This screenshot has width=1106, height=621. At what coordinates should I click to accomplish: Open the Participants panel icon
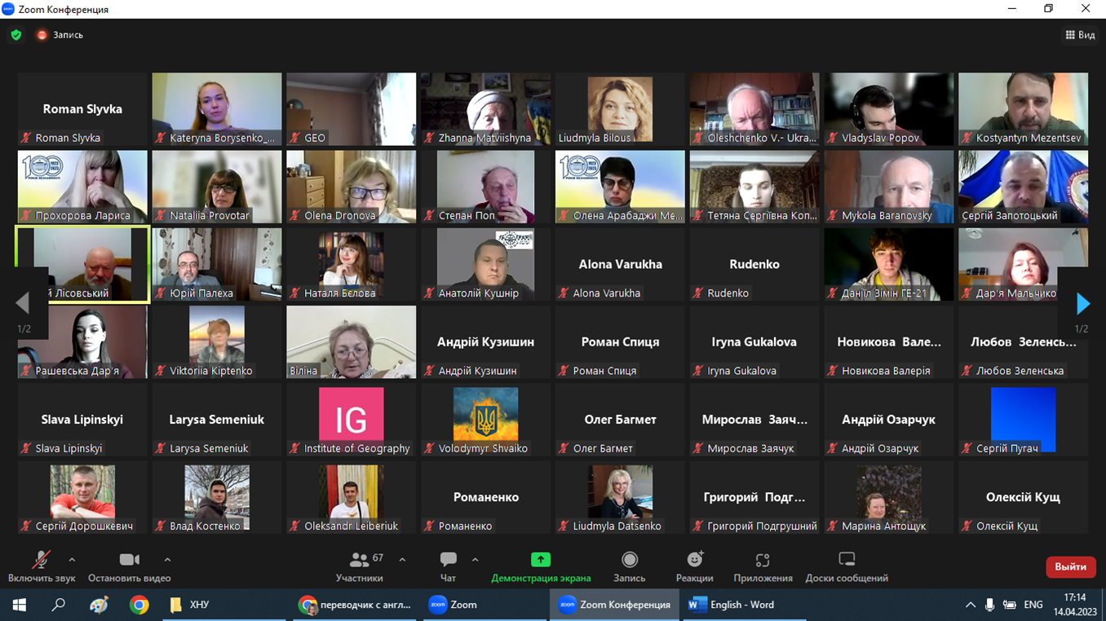tap(359, 560)
